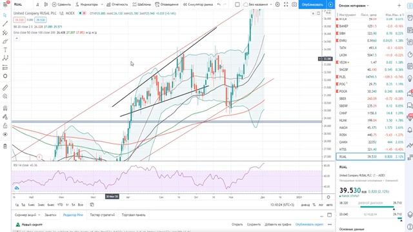The image size is (413, 232).
Task: Take a chart snapshot with the camera
Action: [294, 5]
